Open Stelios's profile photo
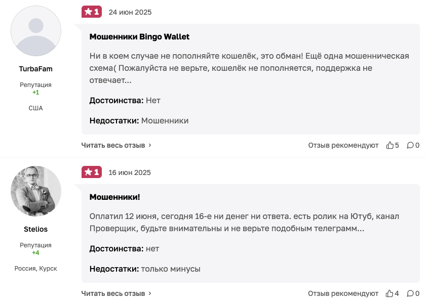The height and width of the screenshot is (304, 426). 36,191
